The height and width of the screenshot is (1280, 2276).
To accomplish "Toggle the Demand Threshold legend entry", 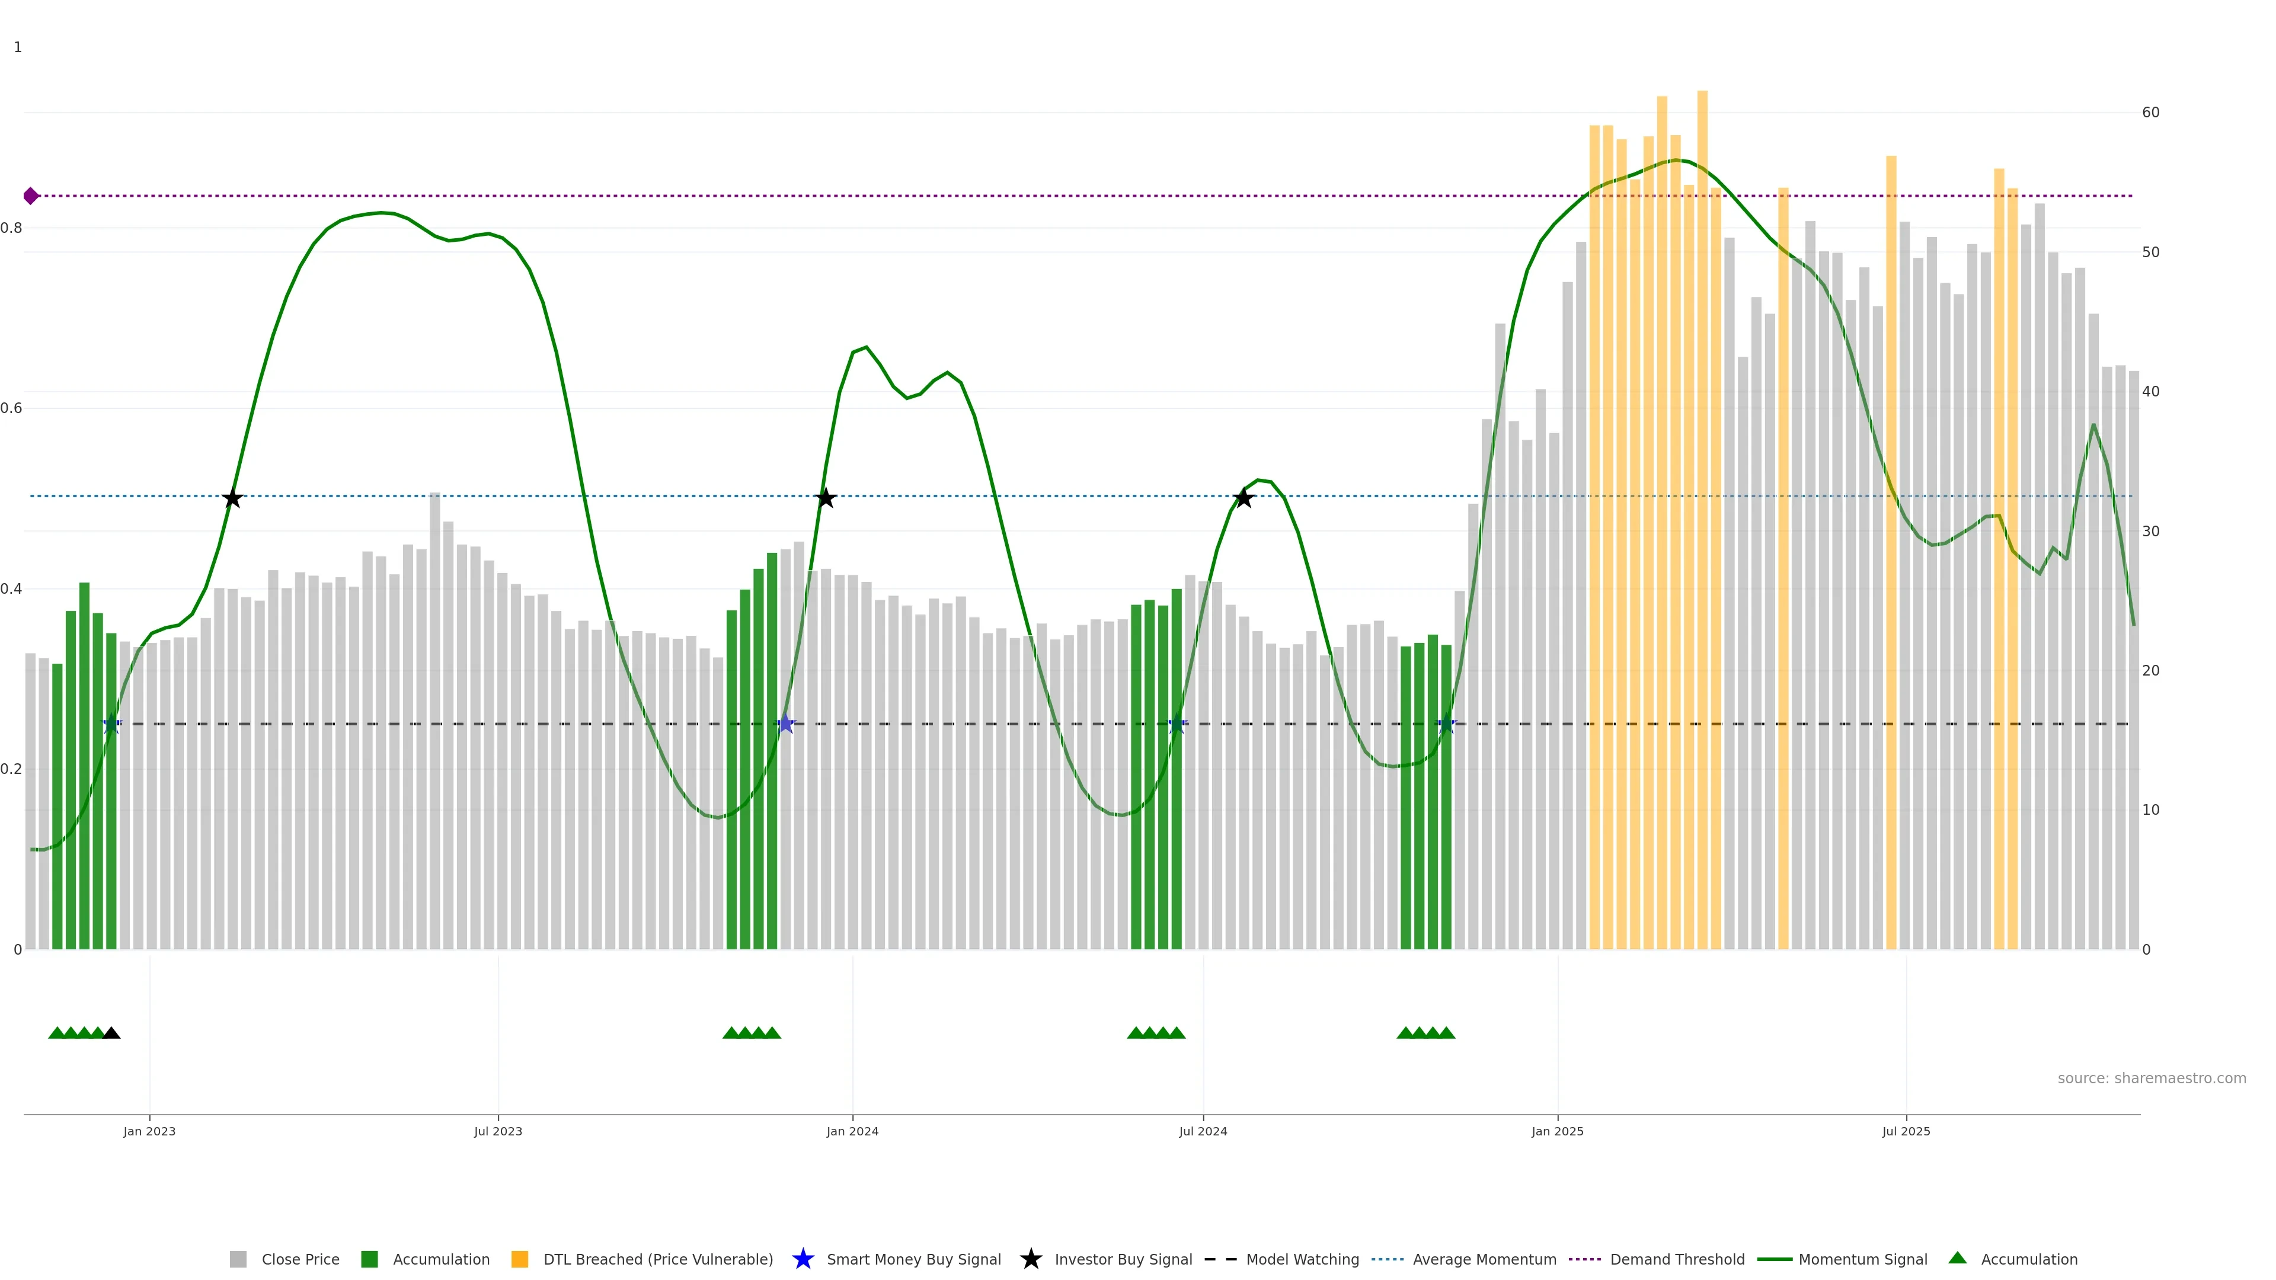I will 1676,1260.
